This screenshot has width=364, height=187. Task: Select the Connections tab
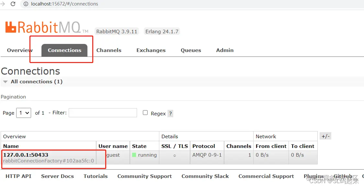(x=64, y=50)
